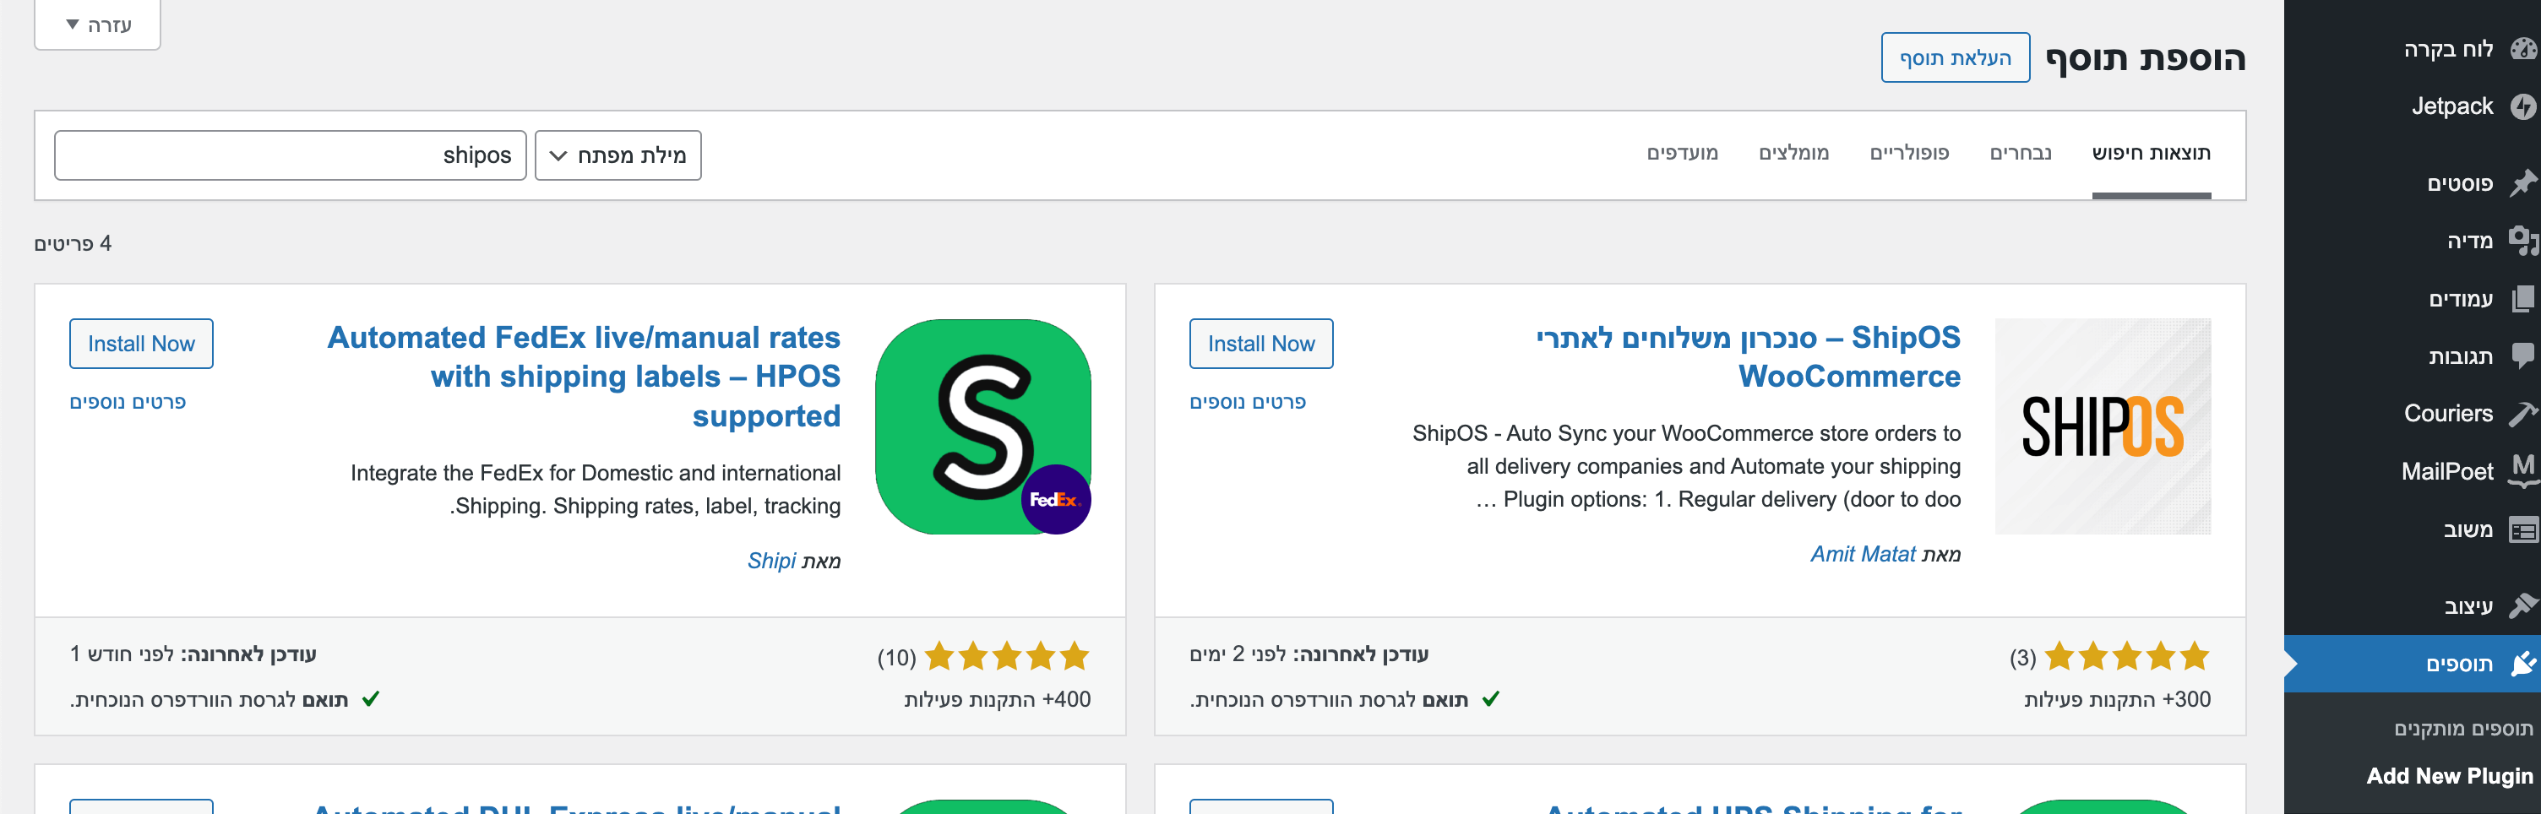Viewport: 2541px width, 814px height.
Task: Switch to the popular plugins tab
Action: click(1909, 153)
